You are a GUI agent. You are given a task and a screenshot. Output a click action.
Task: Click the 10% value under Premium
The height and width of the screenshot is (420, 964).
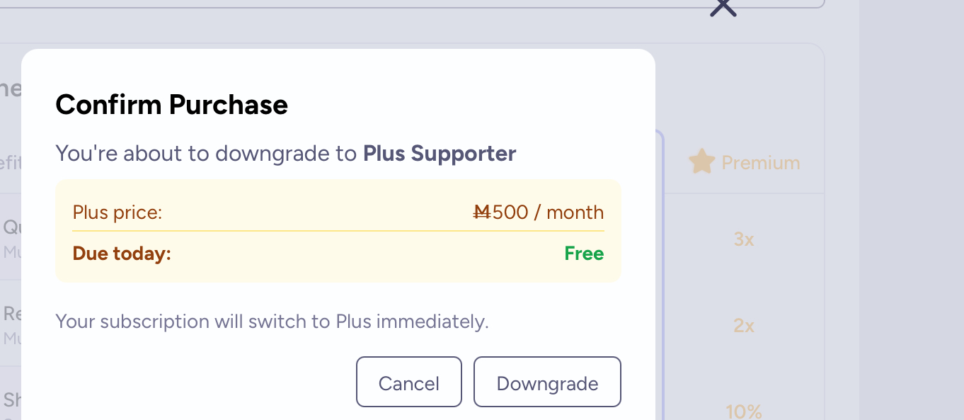[743, 411]
